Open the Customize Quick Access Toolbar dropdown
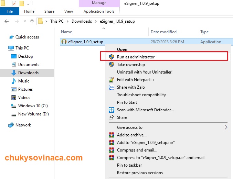233x179 pixels. (x=28, y=4)
